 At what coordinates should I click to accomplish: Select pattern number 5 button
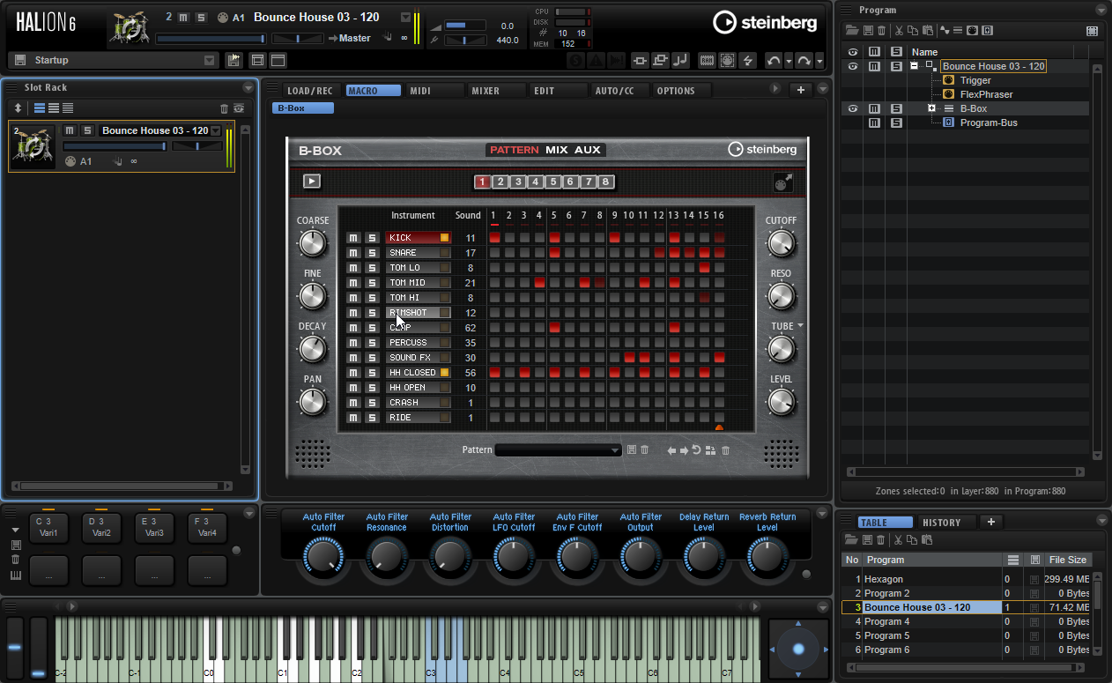click(x=552, y=182)
